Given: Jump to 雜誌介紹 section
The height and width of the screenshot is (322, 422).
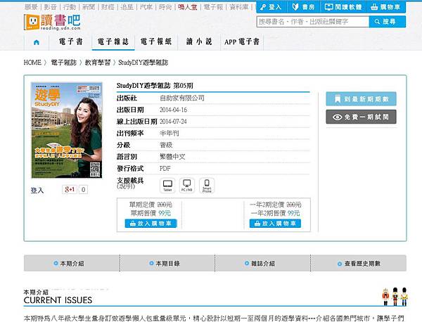Looking at the screenshot, I should pos(262,264).
